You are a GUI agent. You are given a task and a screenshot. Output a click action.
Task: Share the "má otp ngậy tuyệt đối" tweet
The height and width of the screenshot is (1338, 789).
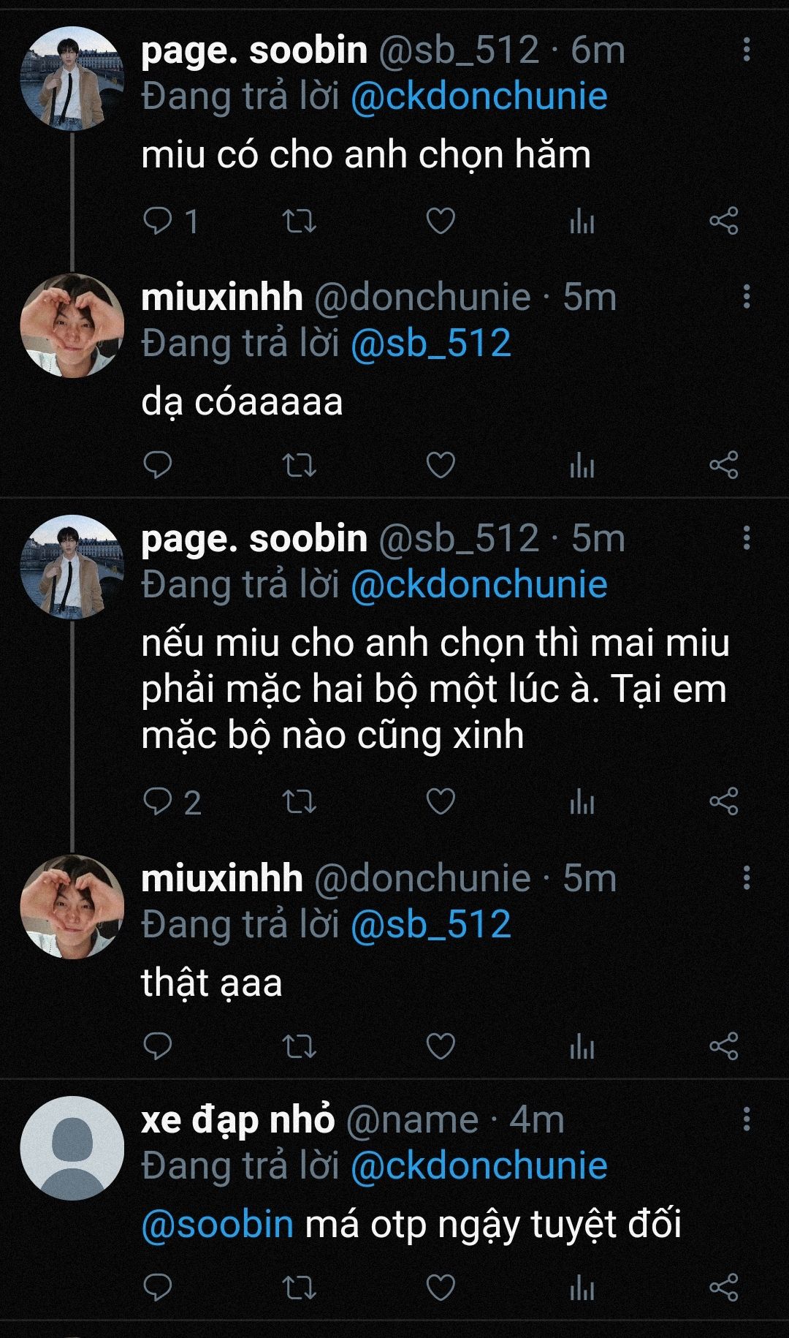coord(724,1288)
